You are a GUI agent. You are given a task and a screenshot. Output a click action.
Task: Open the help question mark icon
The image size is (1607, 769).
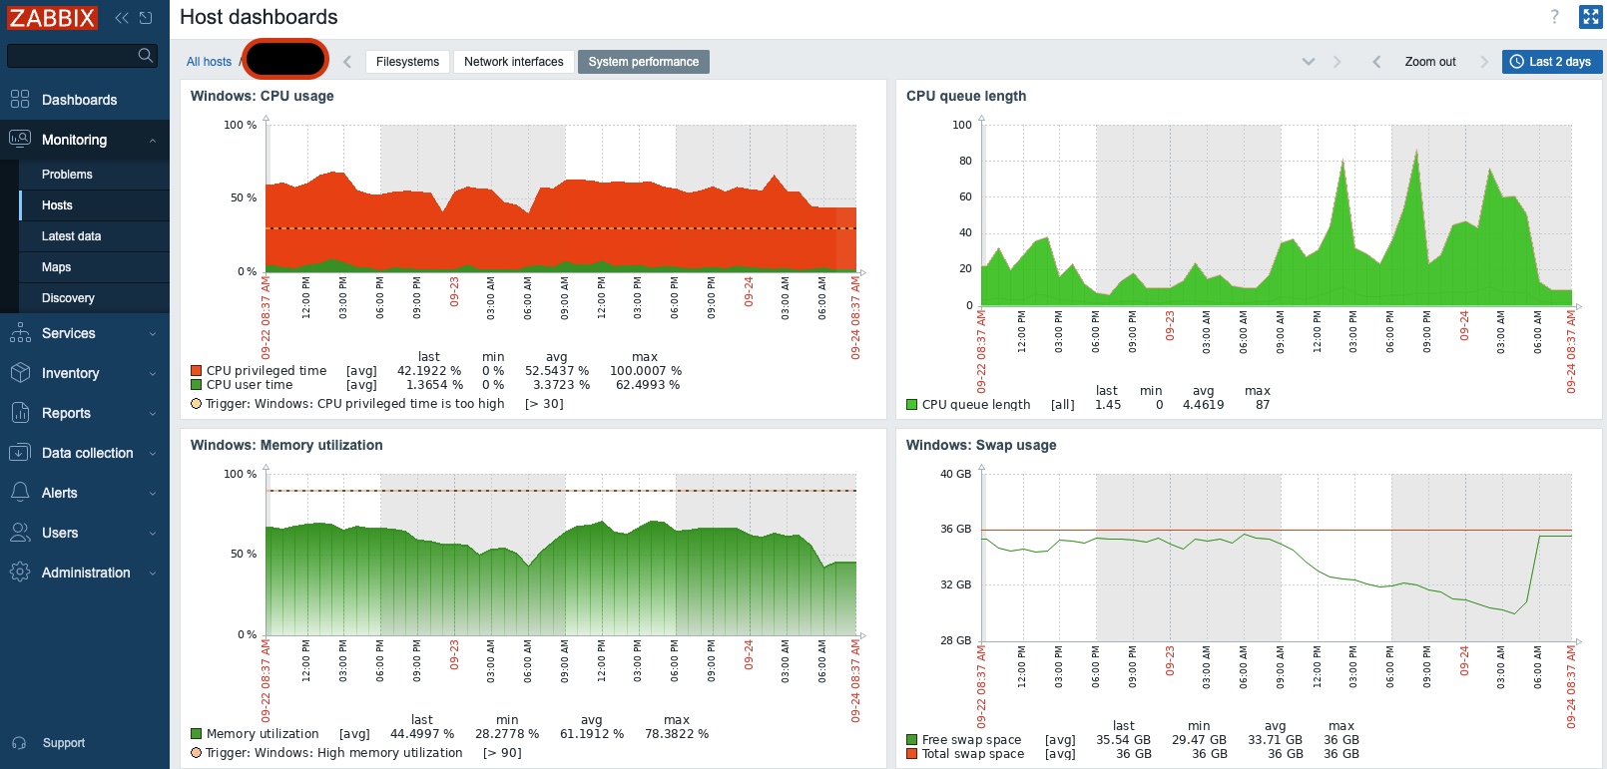pyautogui.click(x=1554, y=17)
